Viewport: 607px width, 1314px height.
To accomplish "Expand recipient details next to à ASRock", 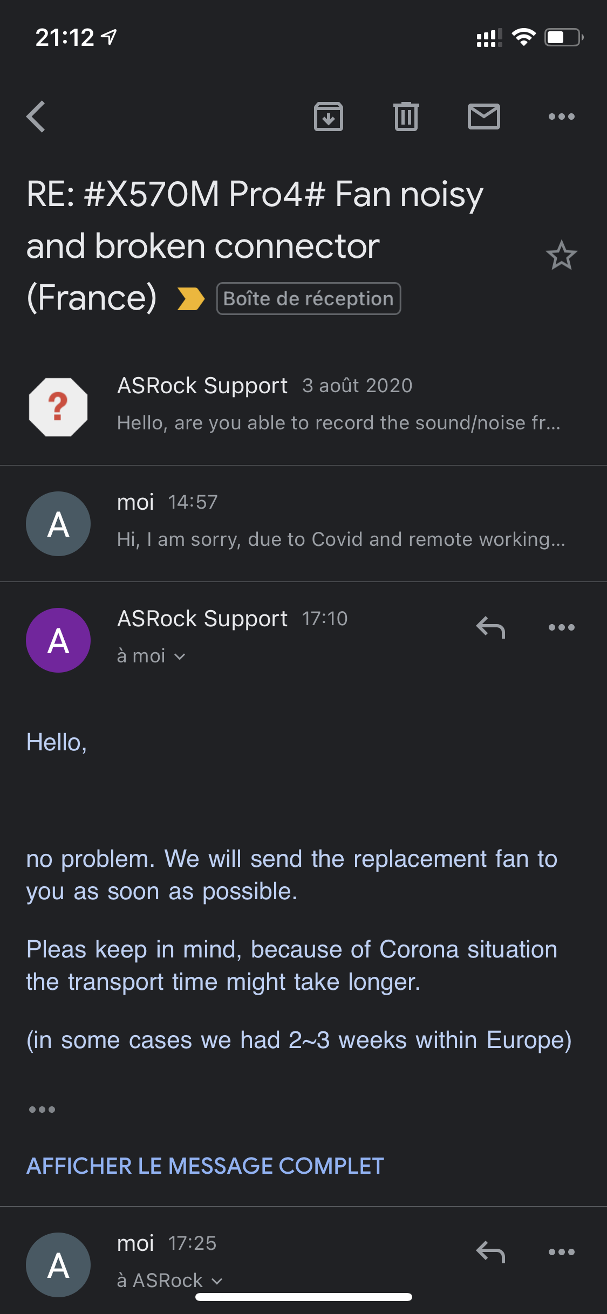I will [x=217, y=1281].
